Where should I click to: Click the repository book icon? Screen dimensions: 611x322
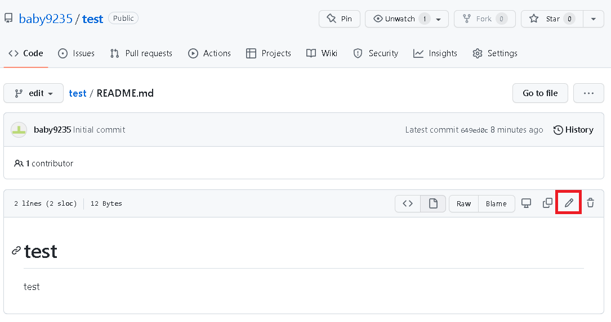coord(8,18)
